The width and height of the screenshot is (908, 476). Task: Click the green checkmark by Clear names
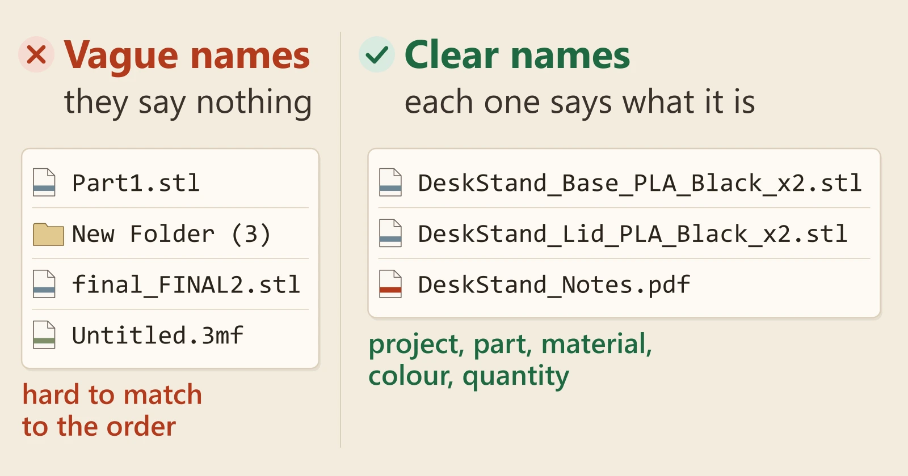(377, 54)
